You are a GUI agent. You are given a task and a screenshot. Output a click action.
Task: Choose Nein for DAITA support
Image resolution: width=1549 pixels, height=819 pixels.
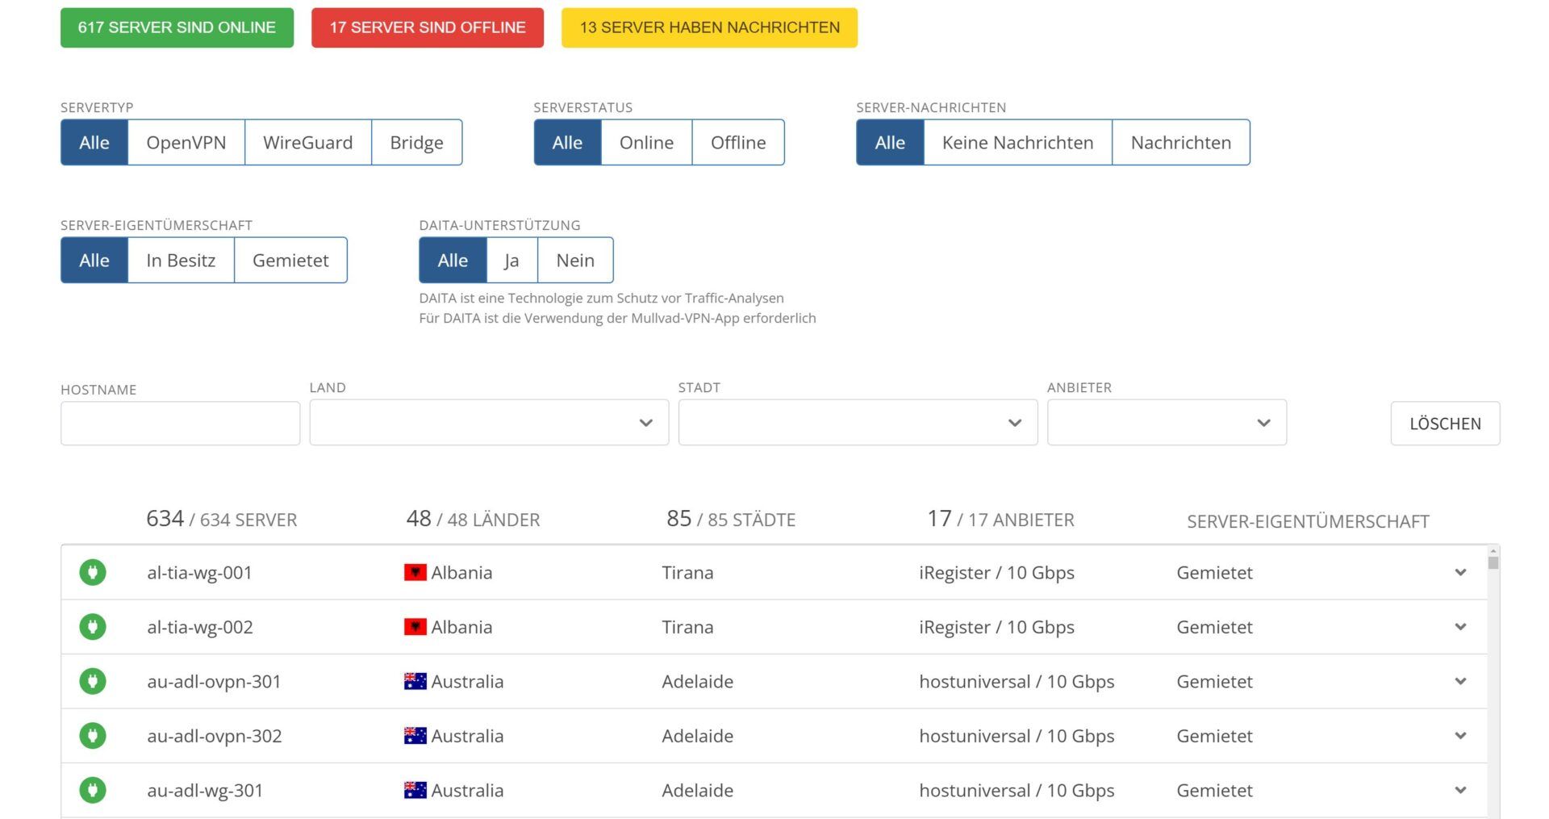coord(575,260)
